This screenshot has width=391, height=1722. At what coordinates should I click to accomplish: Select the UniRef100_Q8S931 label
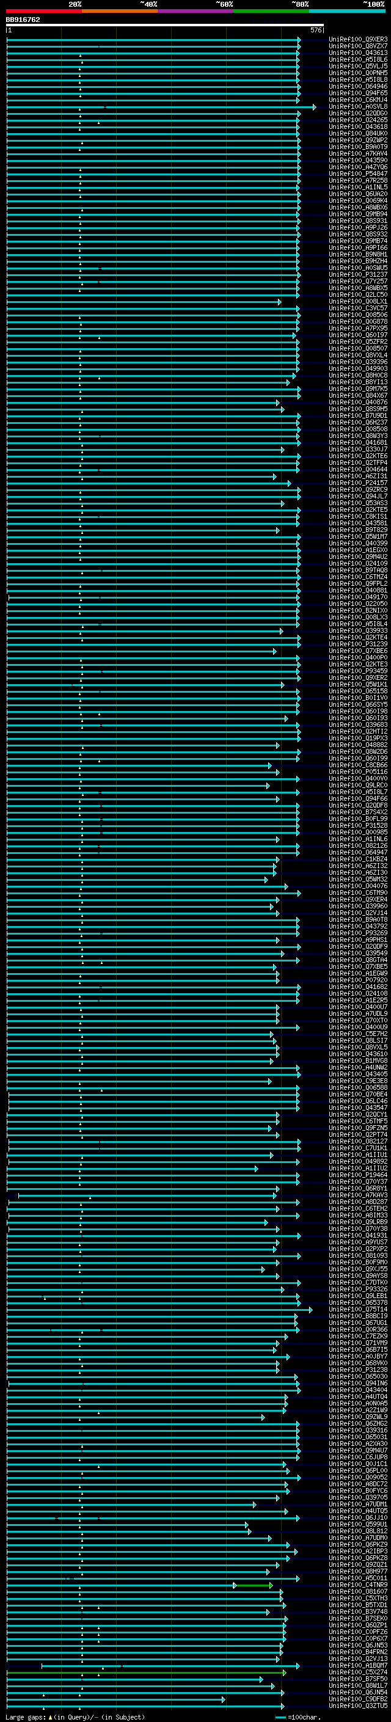[x=358, y=221]
